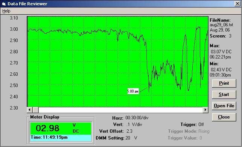
Task: Click the scrollbar left arrow
Action: click(30, 110)
